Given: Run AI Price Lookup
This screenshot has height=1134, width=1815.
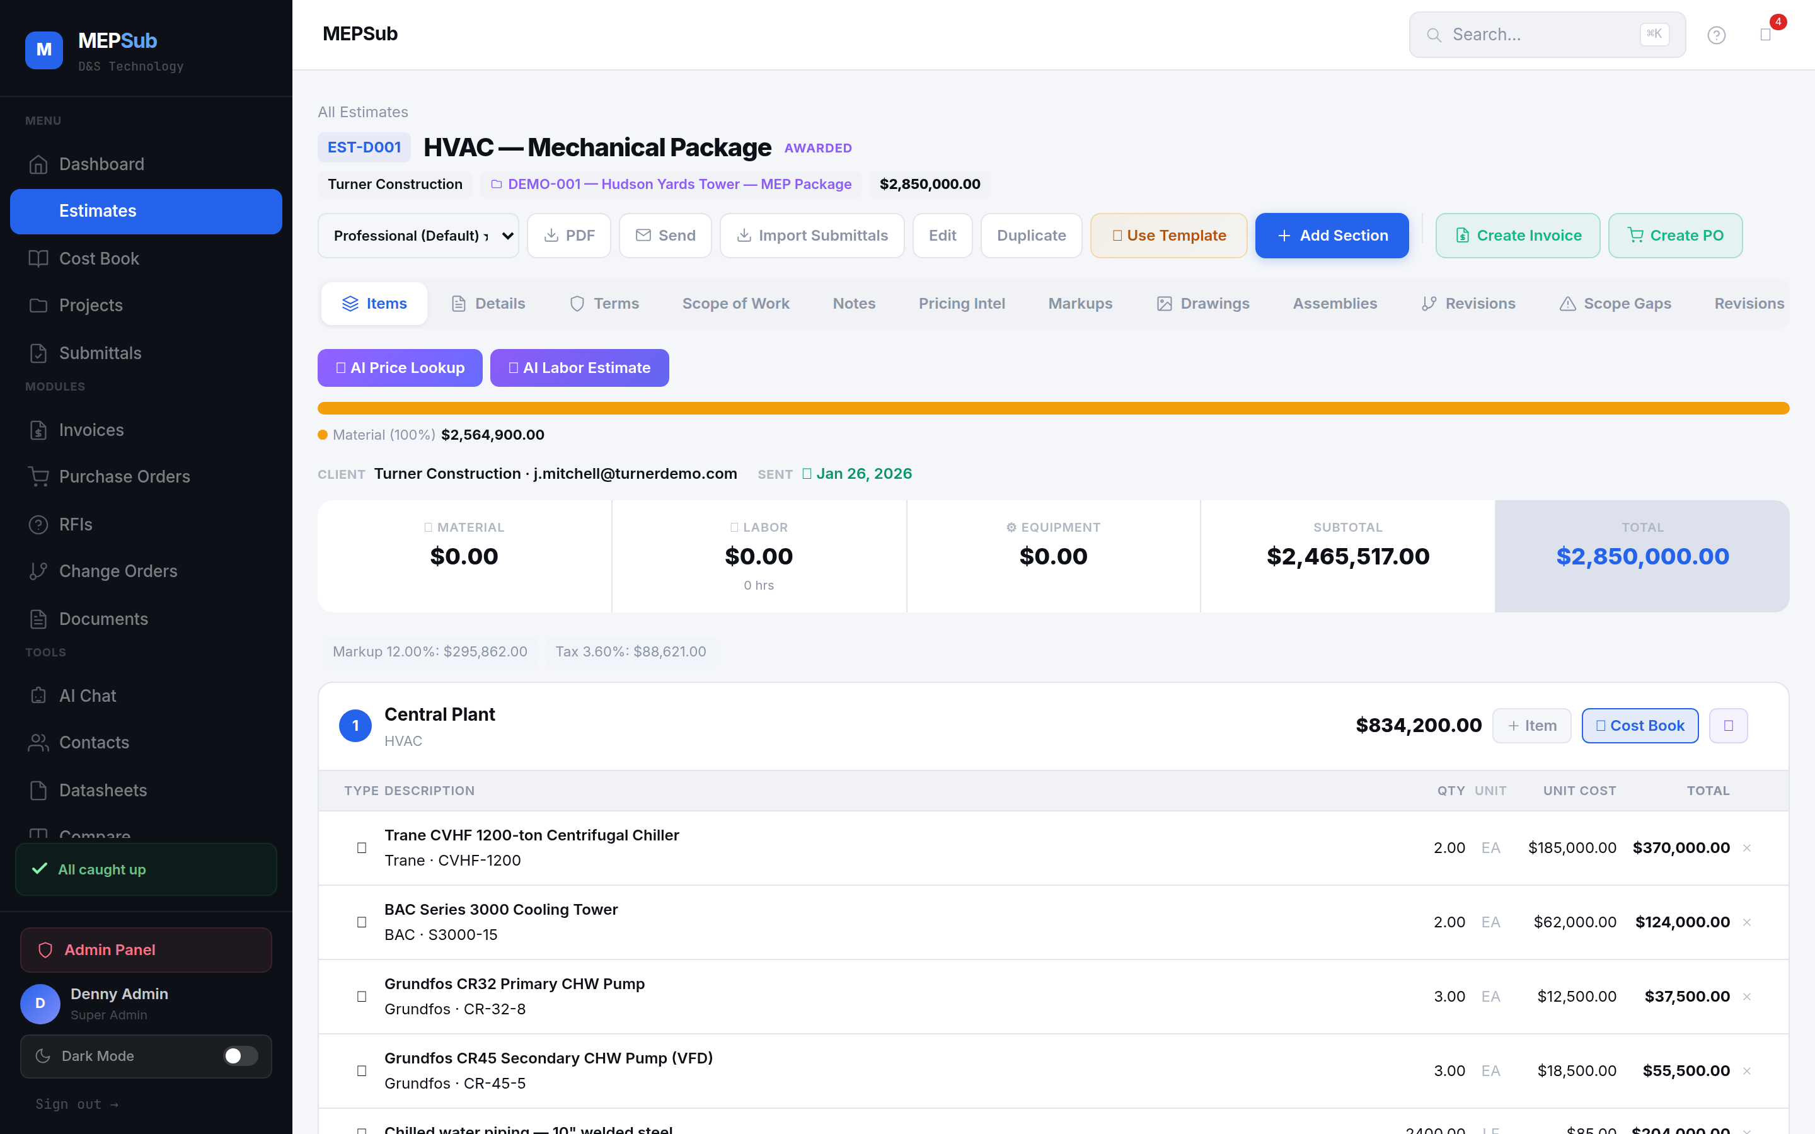Looking at the screenshot, I should (x=400, y=367).
